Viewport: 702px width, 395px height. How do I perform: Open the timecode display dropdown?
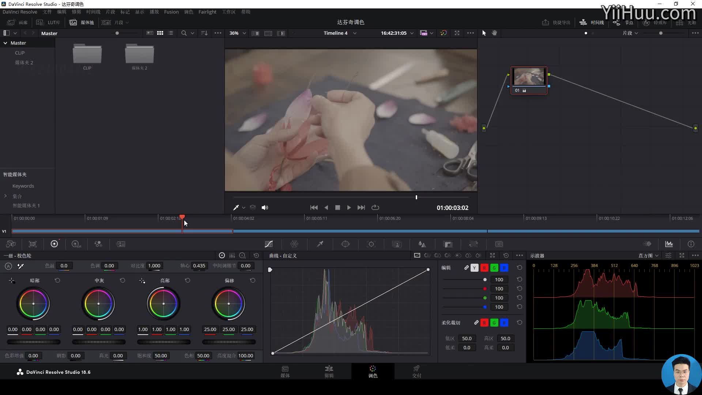click(x=397, y=33)
